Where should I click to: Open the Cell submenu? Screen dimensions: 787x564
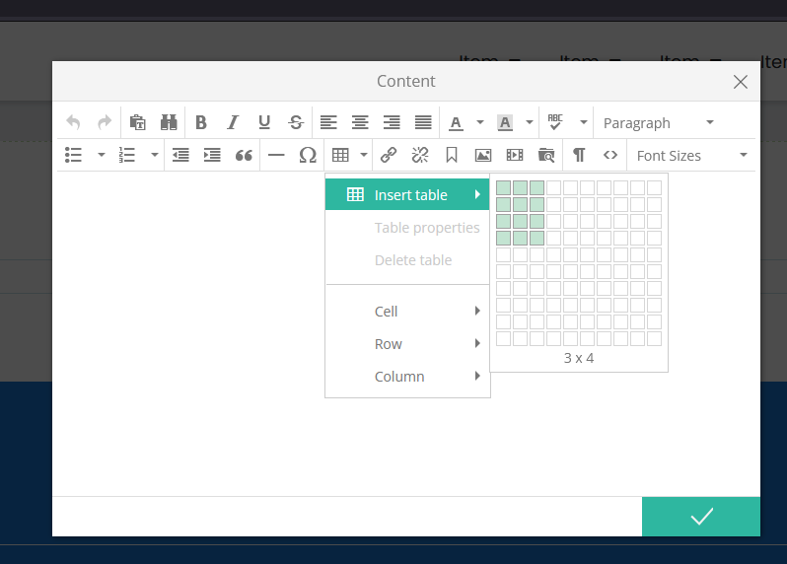click(407, 312)
